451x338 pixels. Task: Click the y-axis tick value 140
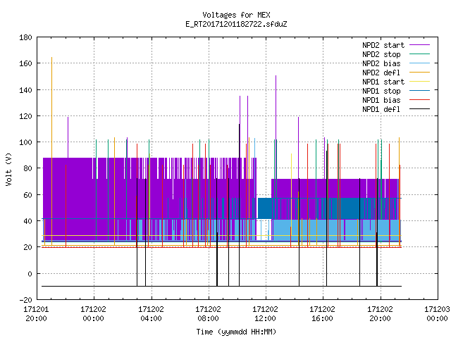coord(25,90)
